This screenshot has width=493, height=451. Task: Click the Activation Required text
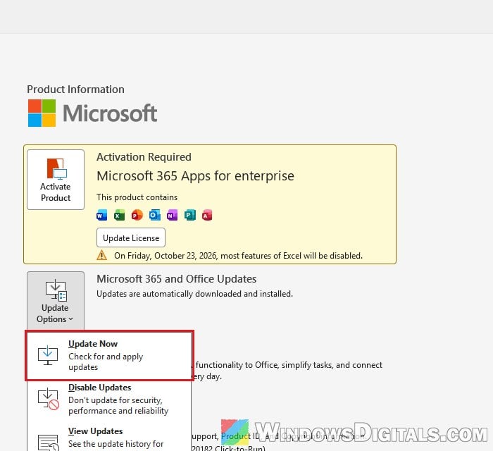click(144, 157)
